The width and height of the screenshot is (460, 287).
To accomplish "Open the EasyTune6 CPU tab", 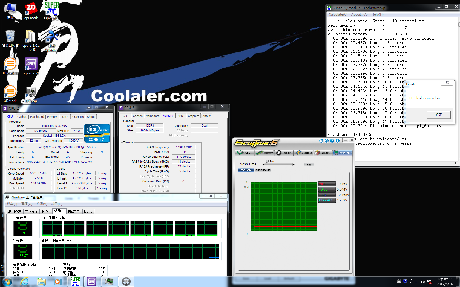I will pos(244,153).
